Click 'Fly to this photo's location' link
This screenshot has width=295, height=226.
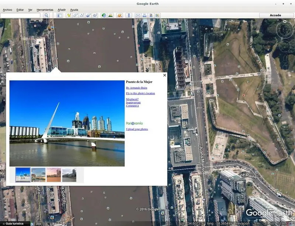tap(140, 93)
